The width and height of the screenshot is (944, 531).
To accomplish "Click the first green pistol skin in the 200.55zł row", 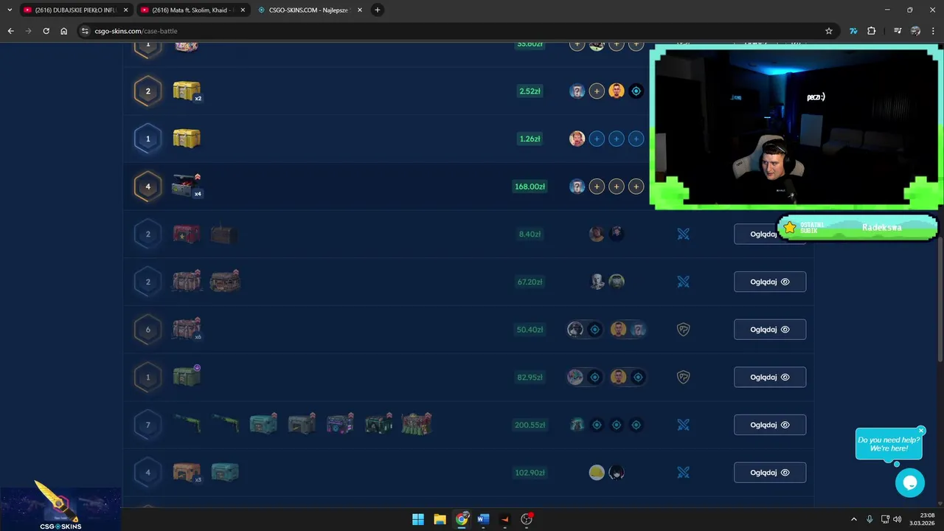I will (x=187, y=424).
